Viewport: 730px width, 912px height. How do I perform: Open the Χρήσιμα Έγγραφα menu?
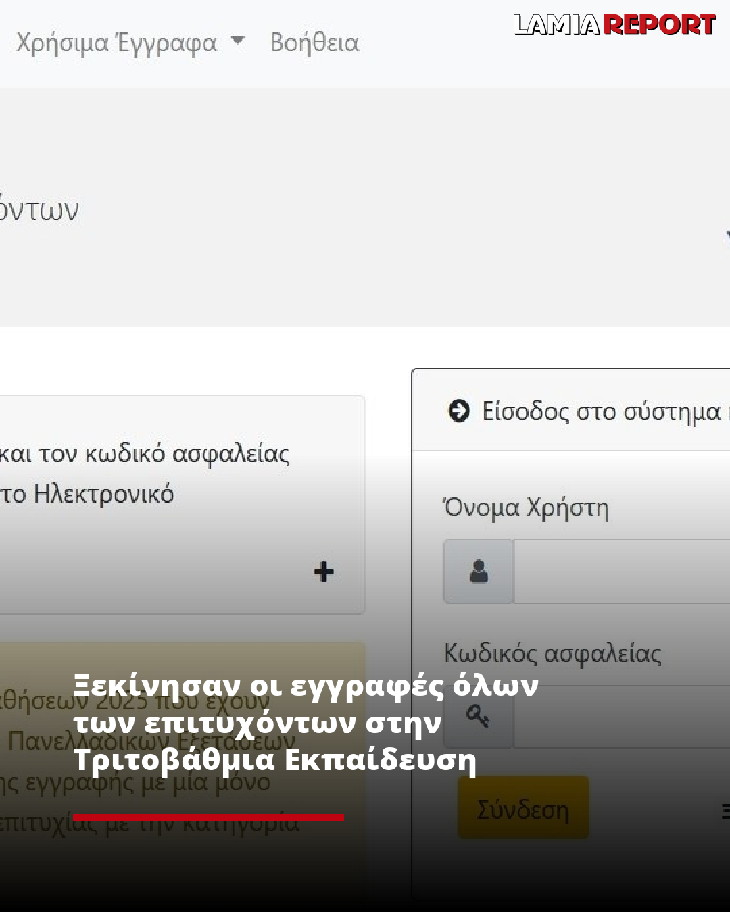[116, 43]
